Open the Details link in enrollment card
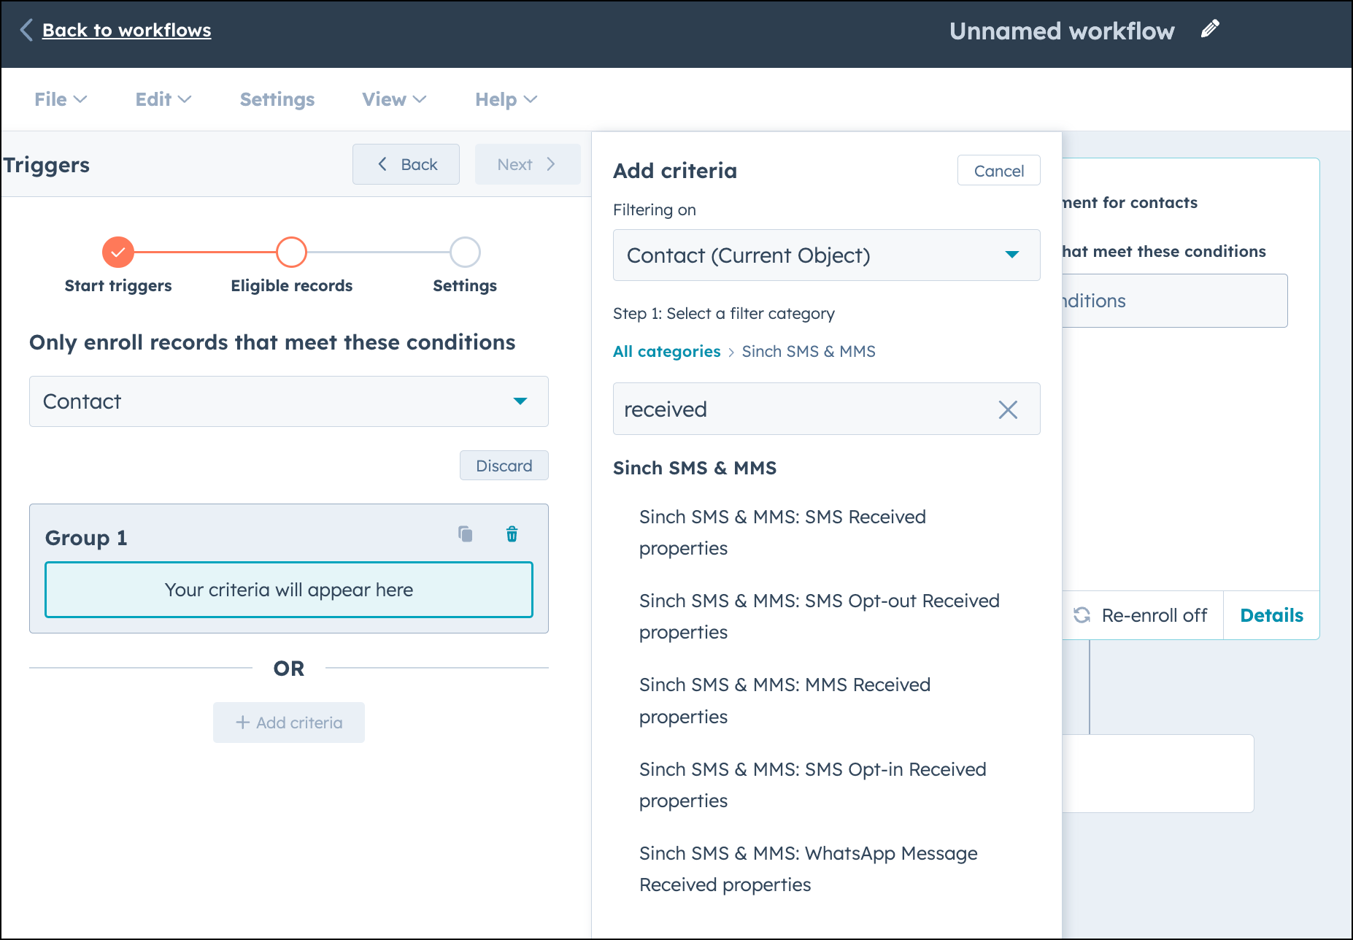Screen dimensions: 1353x940 (x=1271, y=615)
